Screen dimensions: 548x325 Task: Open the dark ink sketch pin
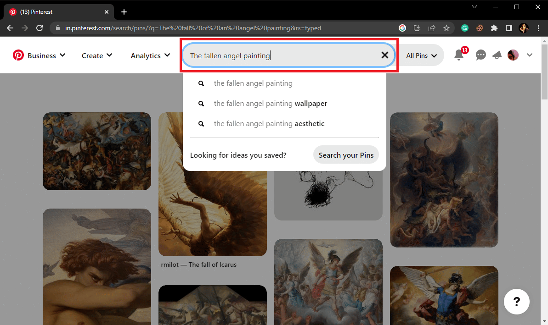coord(328,195)
